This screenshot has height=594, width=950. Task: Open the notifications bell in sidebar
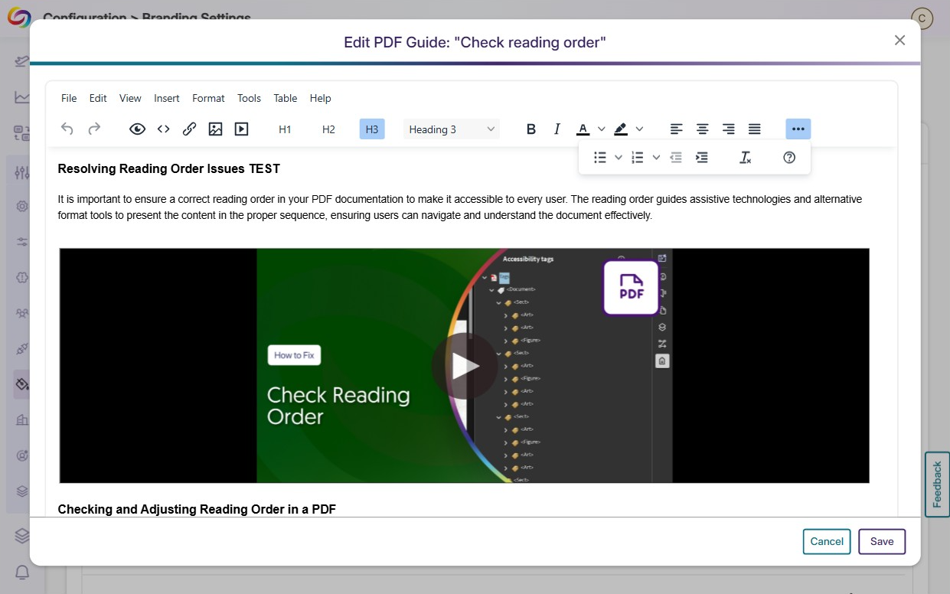point(22,573)
